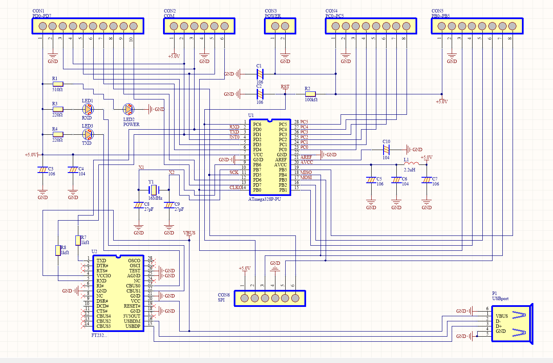This screenshot has width=553, height=363.
Task: Select capacitor C1 near POWER connector
Action: click(259, 74)
